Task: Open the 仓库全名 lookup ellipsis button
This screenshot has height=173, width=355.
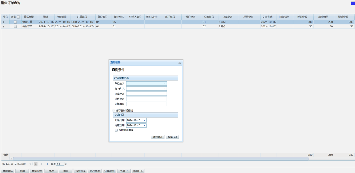Action: 165,94
